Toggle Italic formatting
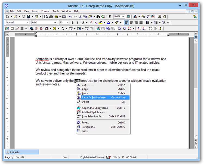The height and width of the screenshot is (165, 204). click(78, 23)
